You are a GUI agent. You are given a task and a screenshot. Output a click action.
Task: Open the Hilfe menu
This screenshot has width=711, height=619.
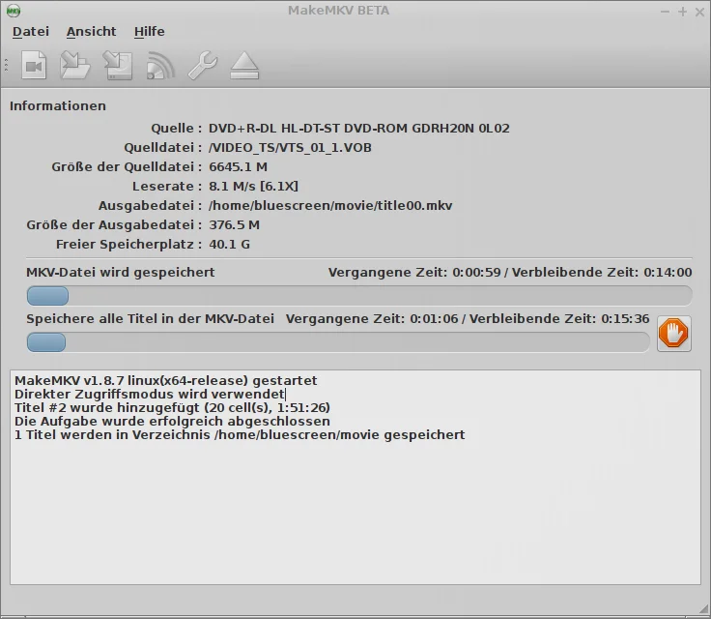click(x=149, y=32)
